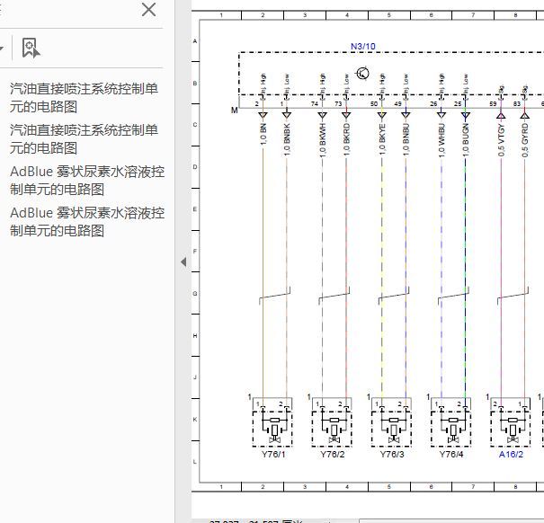Select wire label 0,5 VTGY

pos(501,140)
